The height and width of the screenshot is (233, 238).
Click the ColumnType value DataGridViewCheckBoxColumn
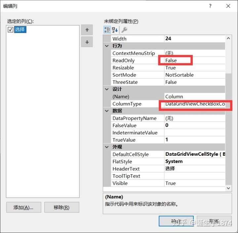pyautogui.click(x=195, y=104)
